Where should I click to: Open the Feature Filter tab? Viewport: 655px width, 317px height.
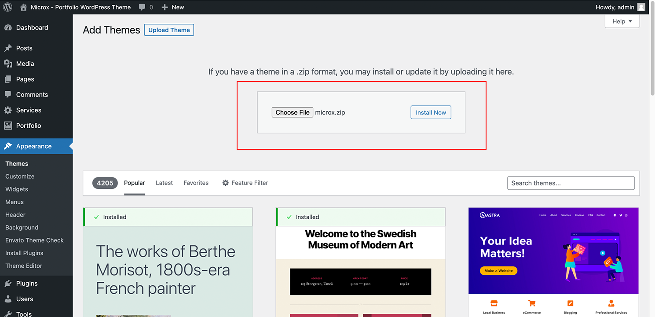245,183
